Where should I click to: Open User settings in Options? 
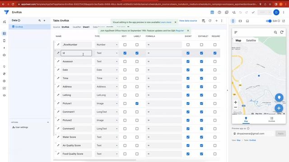click(20, 127)
